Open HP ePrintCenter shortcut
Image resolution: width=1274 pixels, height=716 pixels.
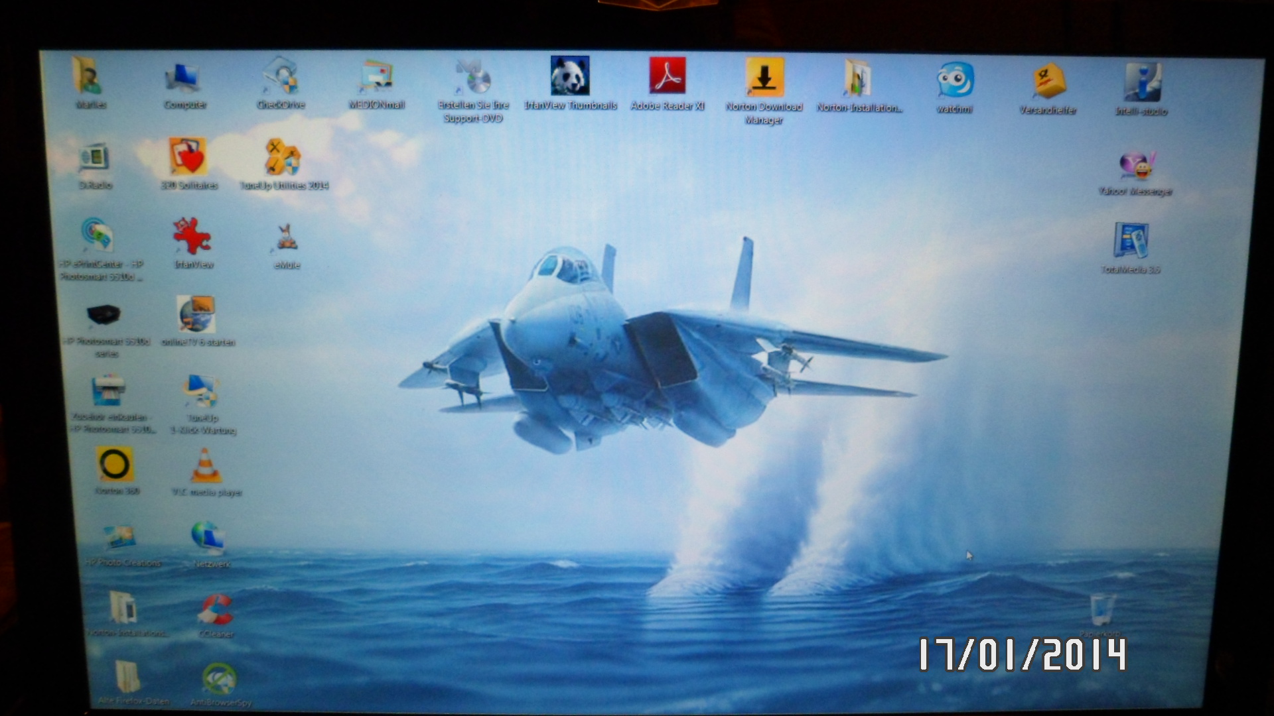(x=100, y=248)
